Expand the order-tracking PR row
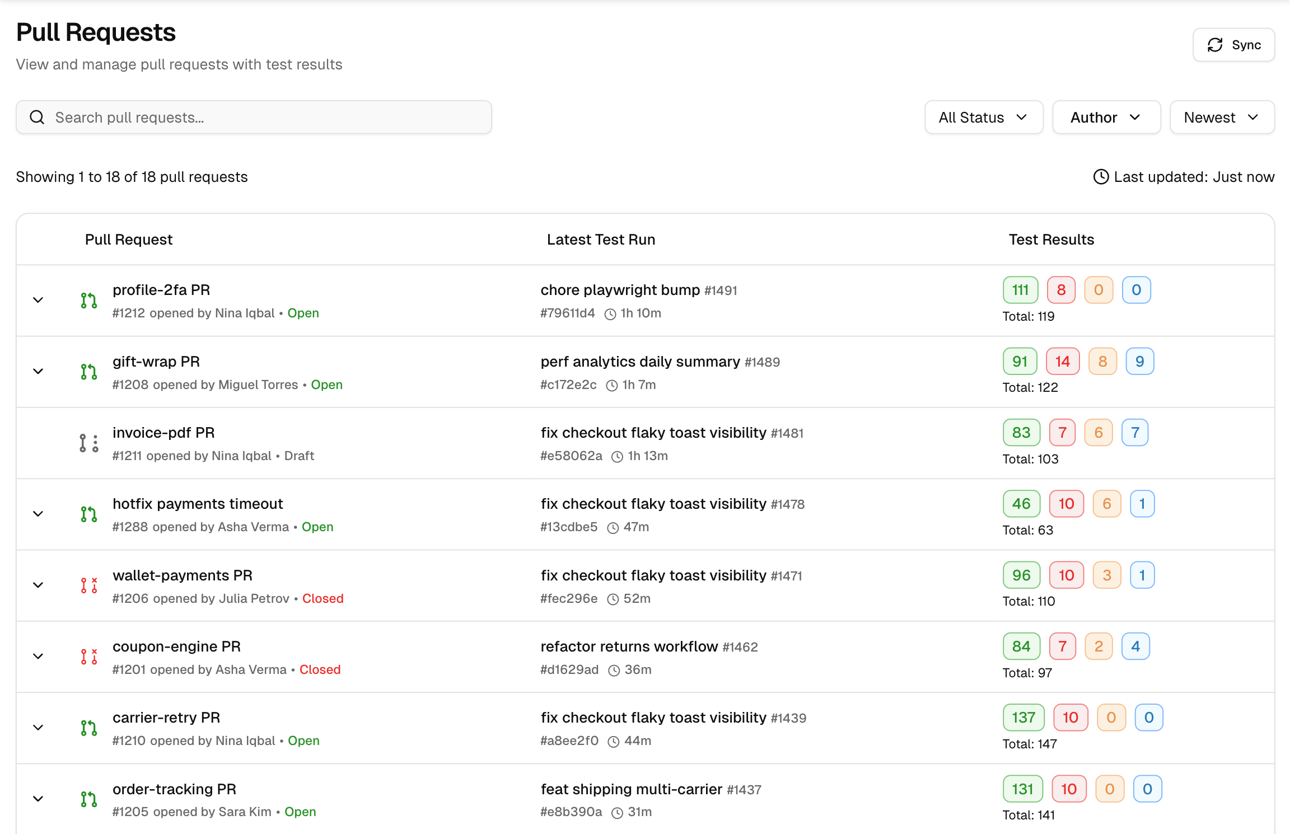The image size is (1290, 834). [38, 799]
